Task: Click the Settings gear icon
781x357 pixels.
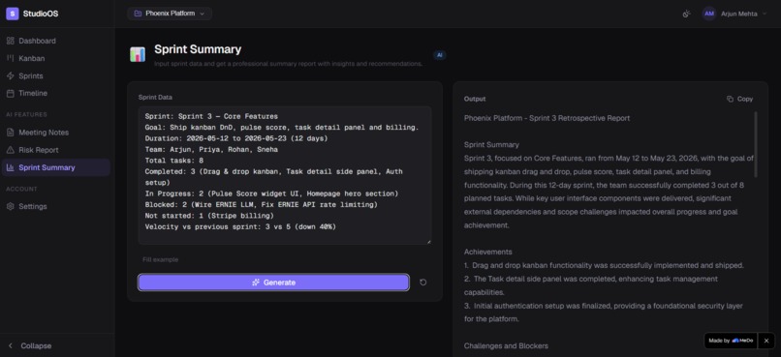Action: [10, 206]
